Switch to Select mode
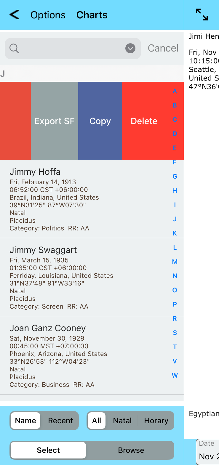The height and width of the screenshot is (465, 219). pyautogui.click(x=48, y=450)
